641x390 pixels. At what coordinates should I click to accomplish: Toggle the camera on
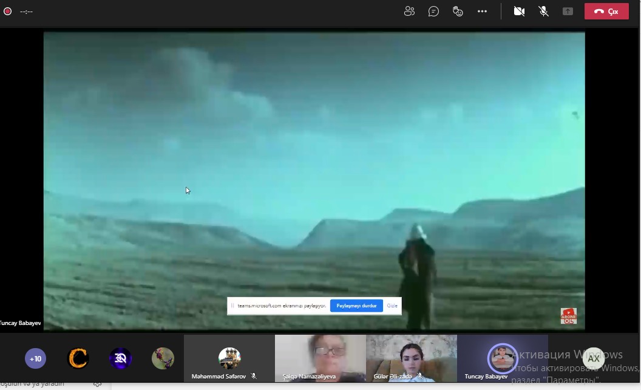[x=519, y=12]
